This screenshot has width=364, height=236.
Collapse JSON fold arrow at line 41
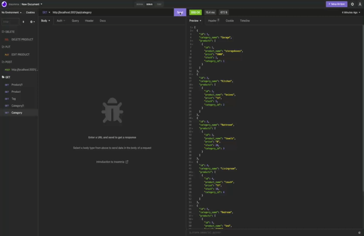pyautogui.click(x=193, y=162)
